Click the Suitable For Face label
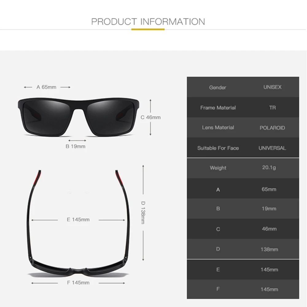307x307 pixels. click(218, 148)
